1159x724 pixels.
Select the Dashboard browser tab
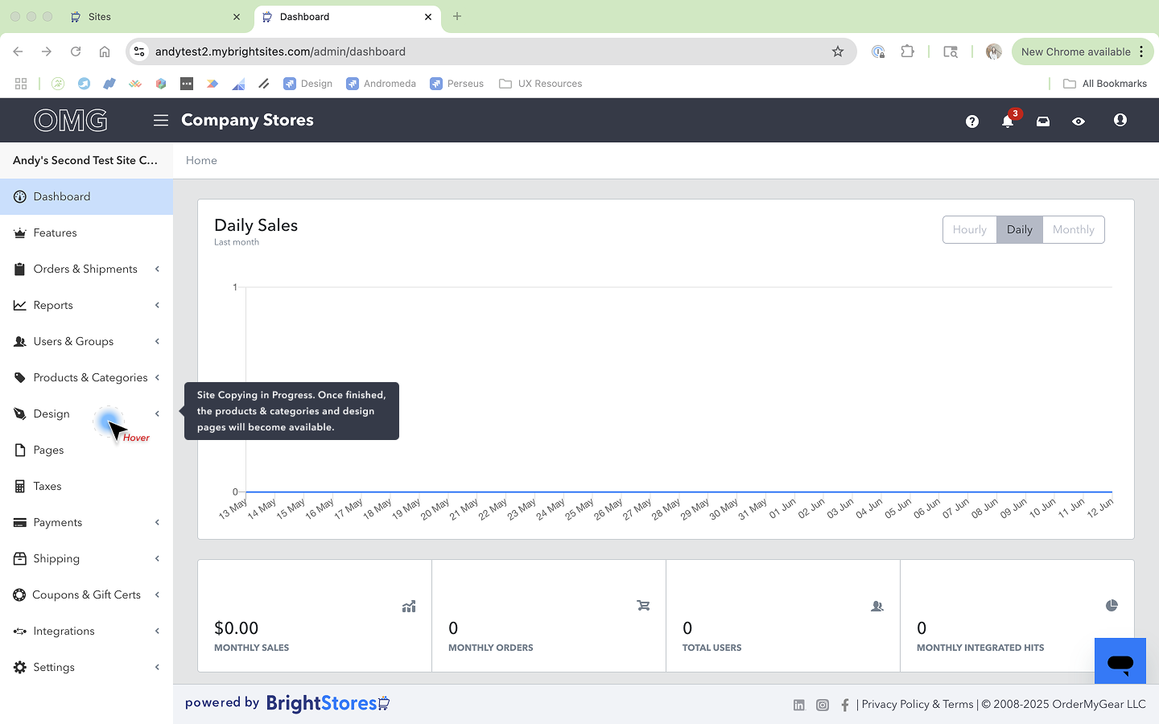(346, 17)
